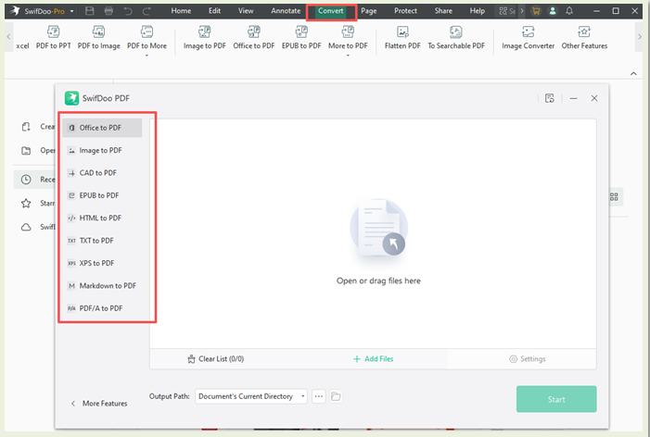Select PDF/A to PDF in the sidebar
Screen dimensions: 650x437
[102, 308]
